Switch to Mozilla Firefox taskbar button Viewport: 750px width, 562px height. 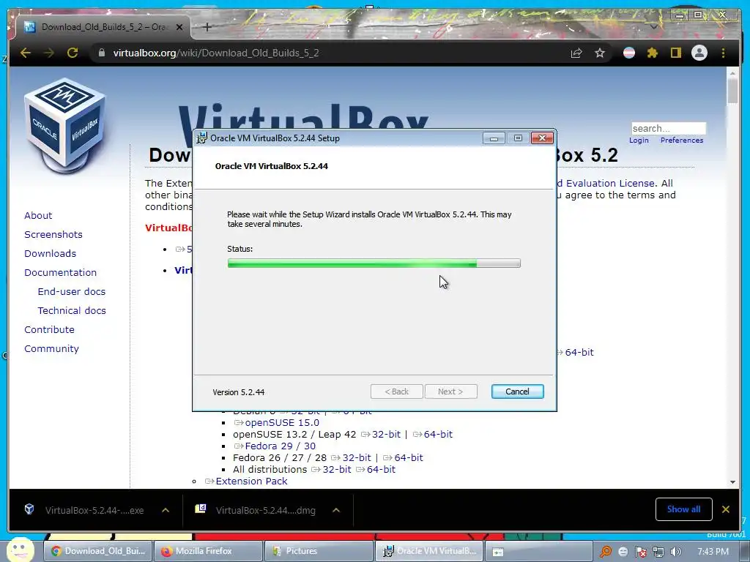pos(209,551)
